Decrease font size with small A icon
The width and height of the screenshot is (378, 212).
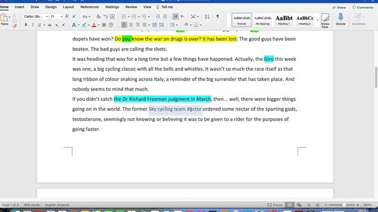click(x=74, y=16)
